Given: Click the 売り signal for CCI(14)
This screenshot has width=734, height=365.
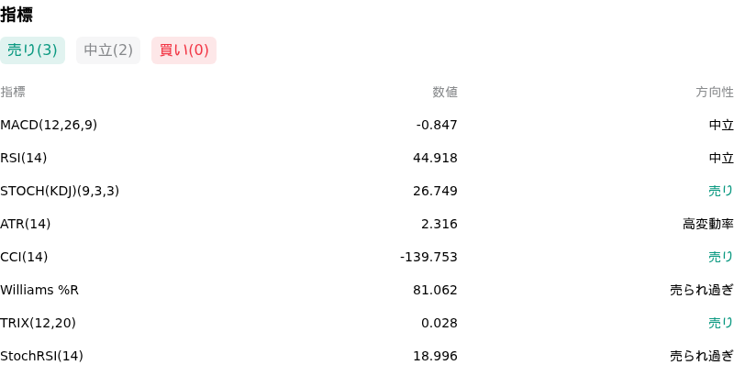Looking at the screenshot, I should [x=720, y=257].
